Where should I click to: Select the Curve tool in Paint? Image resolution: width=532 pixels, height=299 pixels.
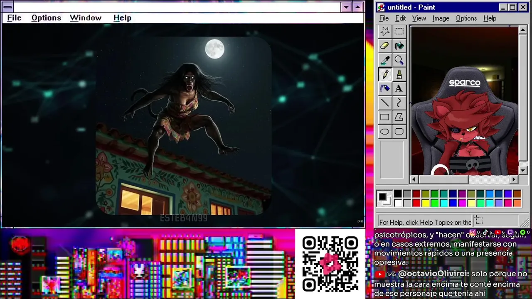(x=399, y=103)
